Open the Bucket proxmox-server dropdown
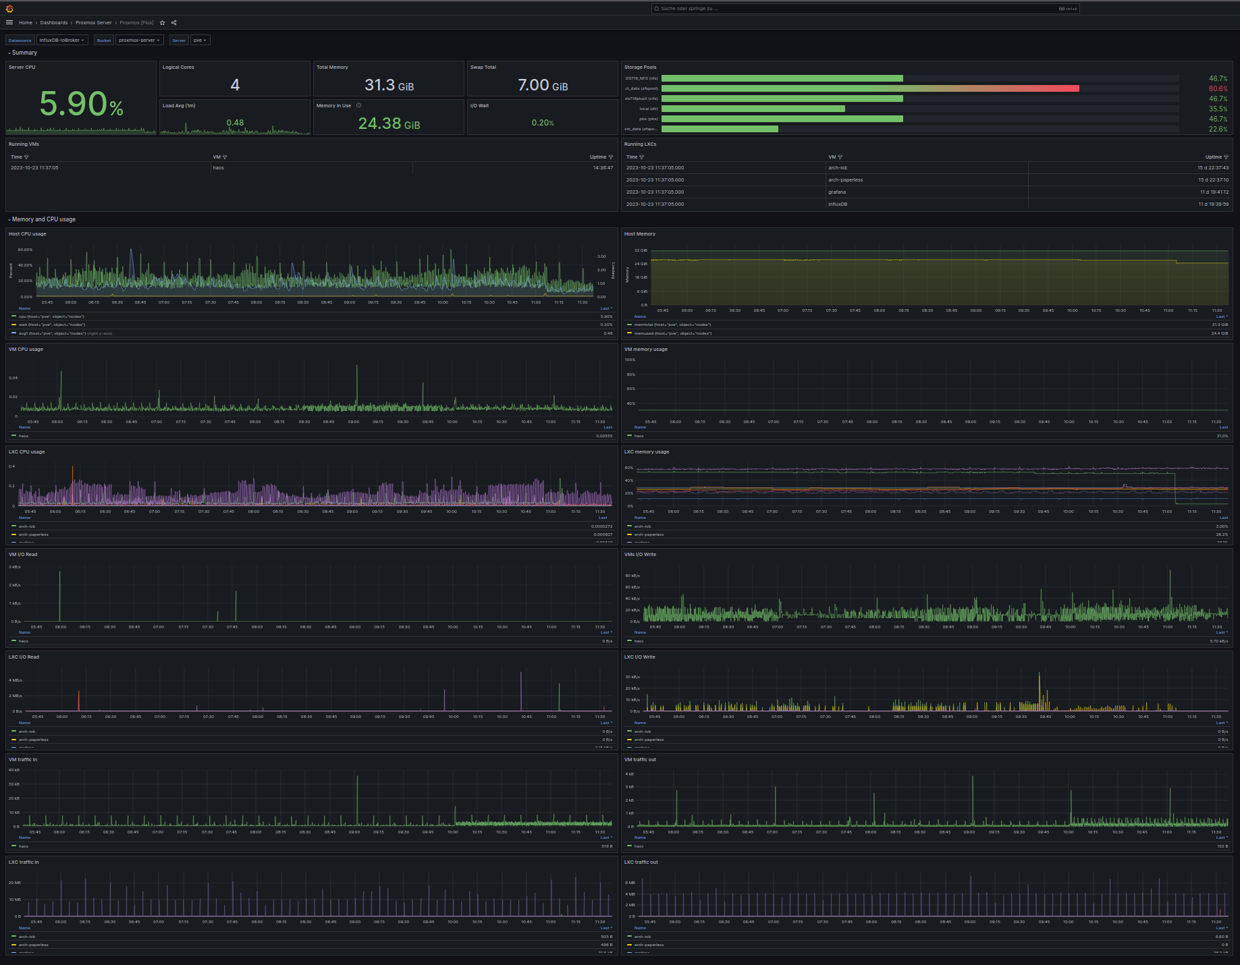Screen dimensions: 1240x965 pyautogui.click(x=140, y=40)
